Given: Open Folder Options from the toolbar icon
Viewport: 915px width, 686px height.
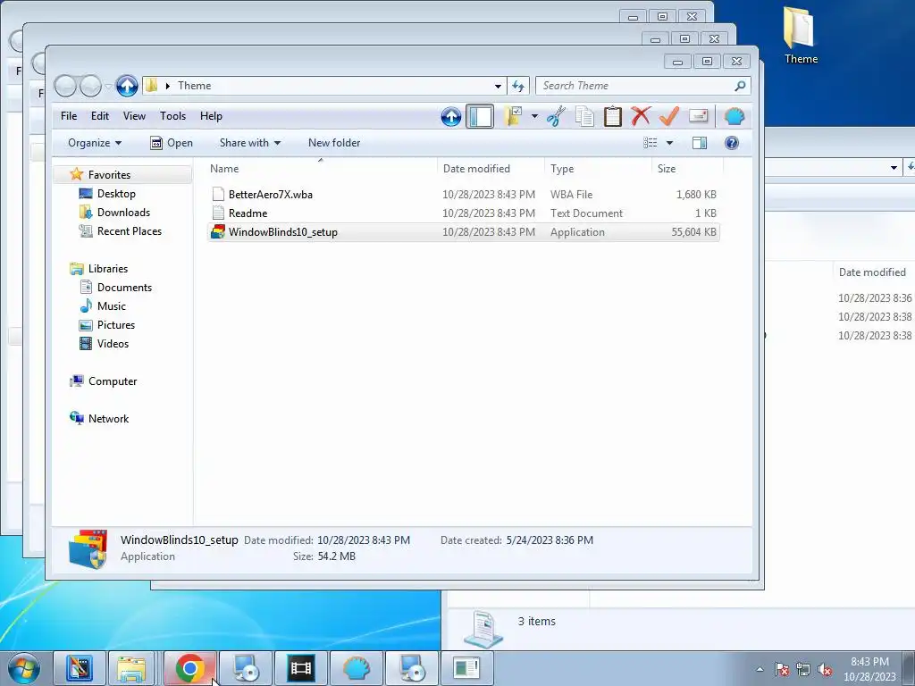Looking at the screenshot, I should tap(513, 116).
